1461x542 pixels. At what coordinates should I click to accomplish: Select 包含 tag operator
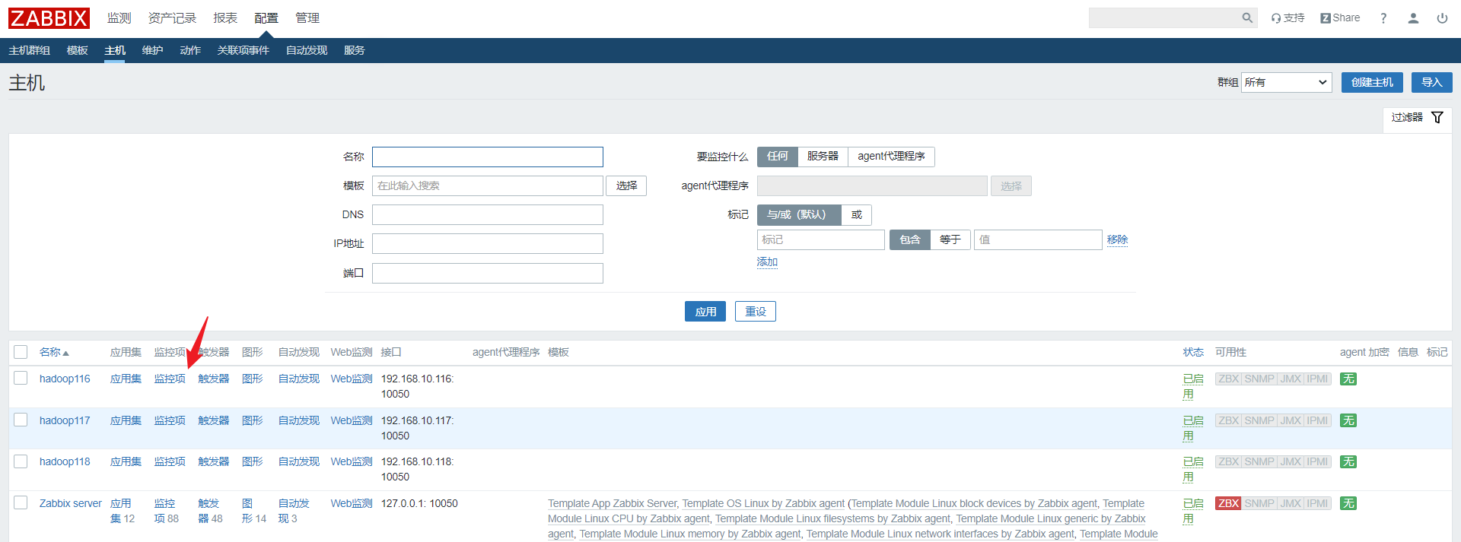[x=909, y=239]
